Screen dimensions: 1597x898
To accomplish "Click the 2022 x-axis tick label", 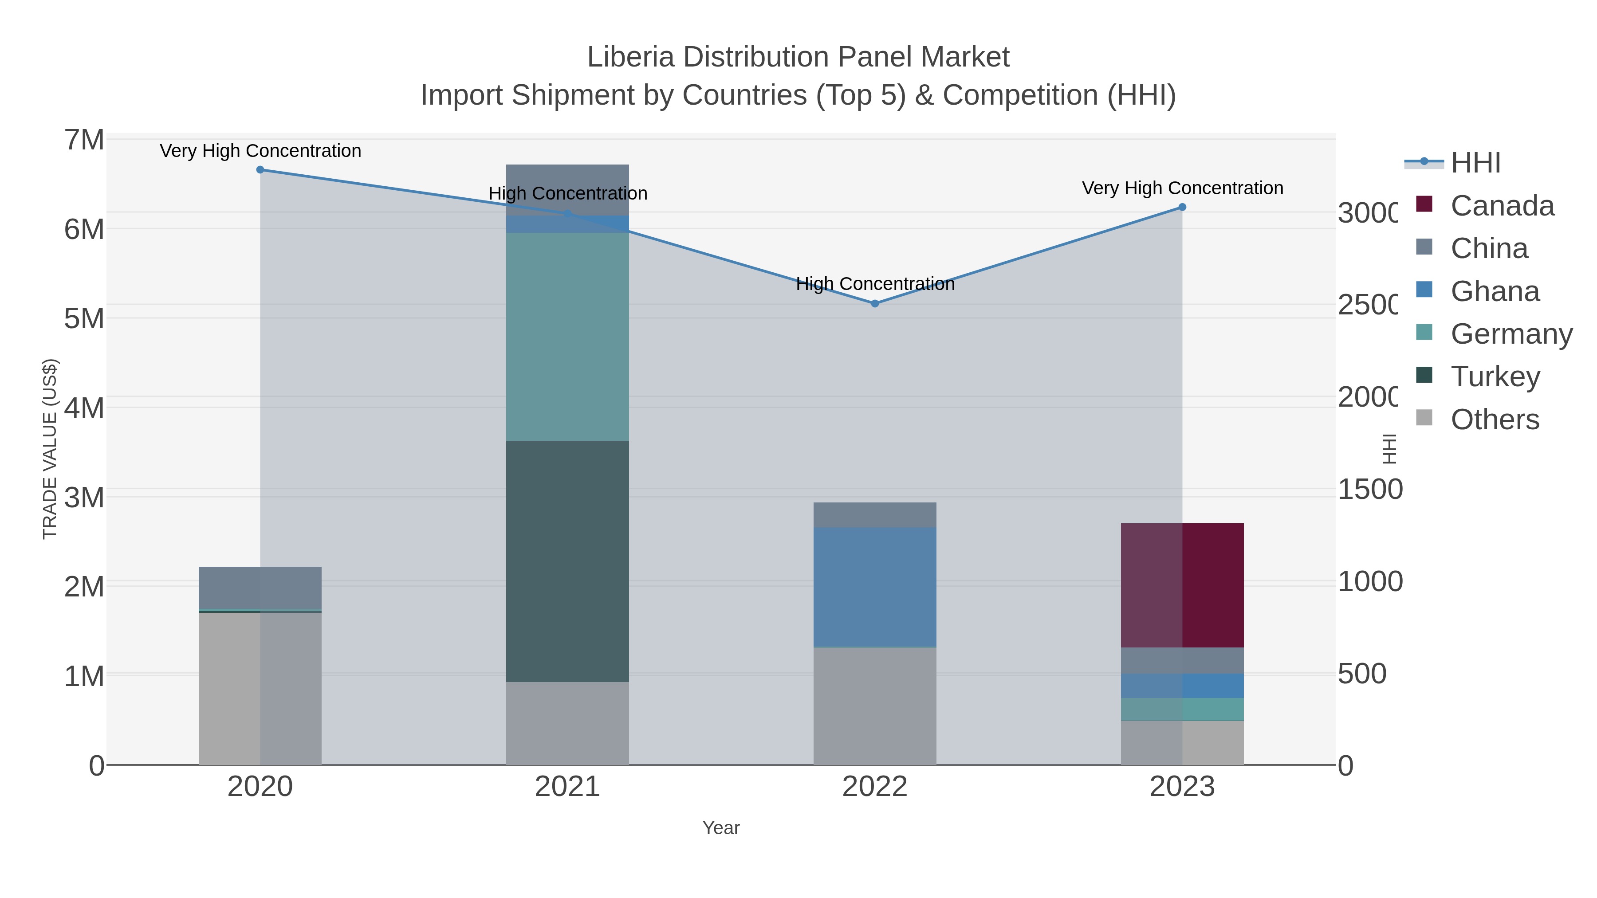I will (875, 787).
